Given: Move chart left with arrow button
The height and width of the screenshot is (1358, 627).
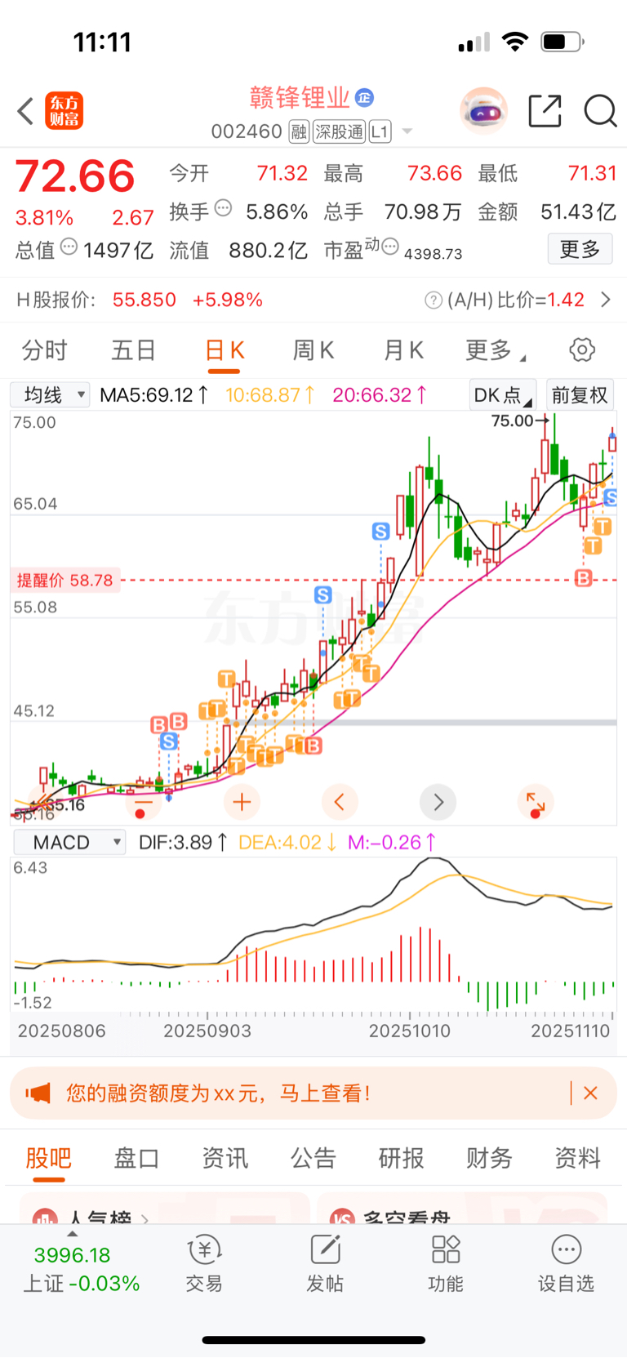Looking at the screenshot, I should click(340, 803).
